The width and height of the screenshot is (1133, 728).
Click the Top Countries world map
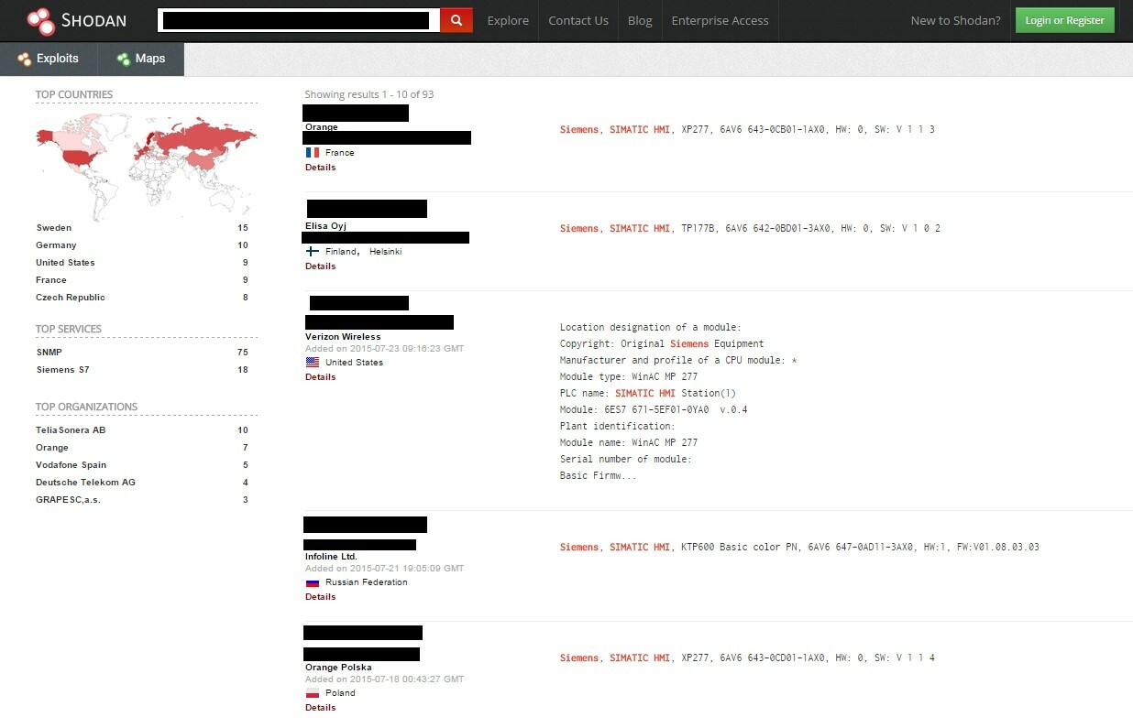click(147, 160)
